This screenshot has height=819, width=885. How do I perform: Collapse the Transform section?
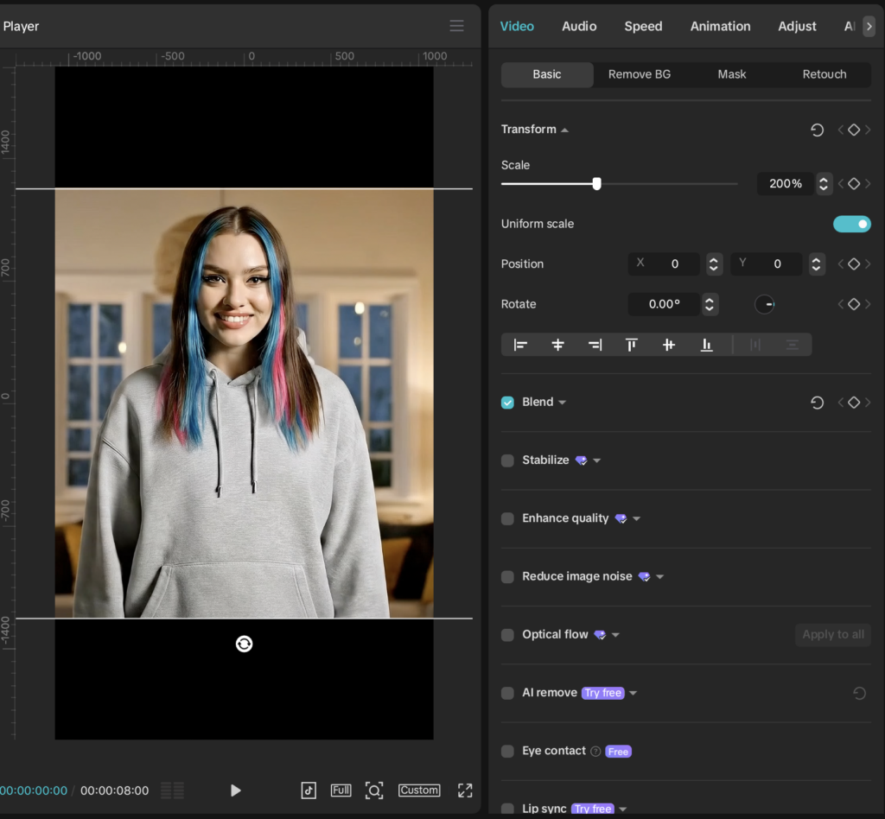click(x=564, y=130)
